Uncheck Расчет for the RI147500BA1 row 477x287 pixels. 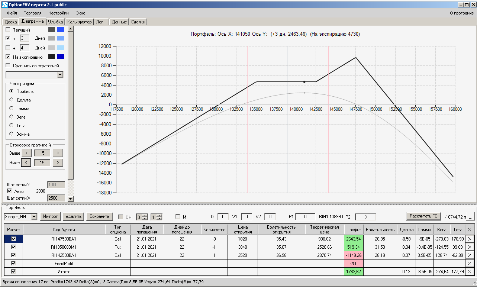tap(13, 239)
